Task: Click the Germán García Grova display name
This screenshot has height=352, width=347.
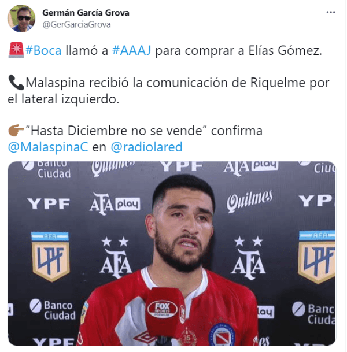Action: point(86,13)
